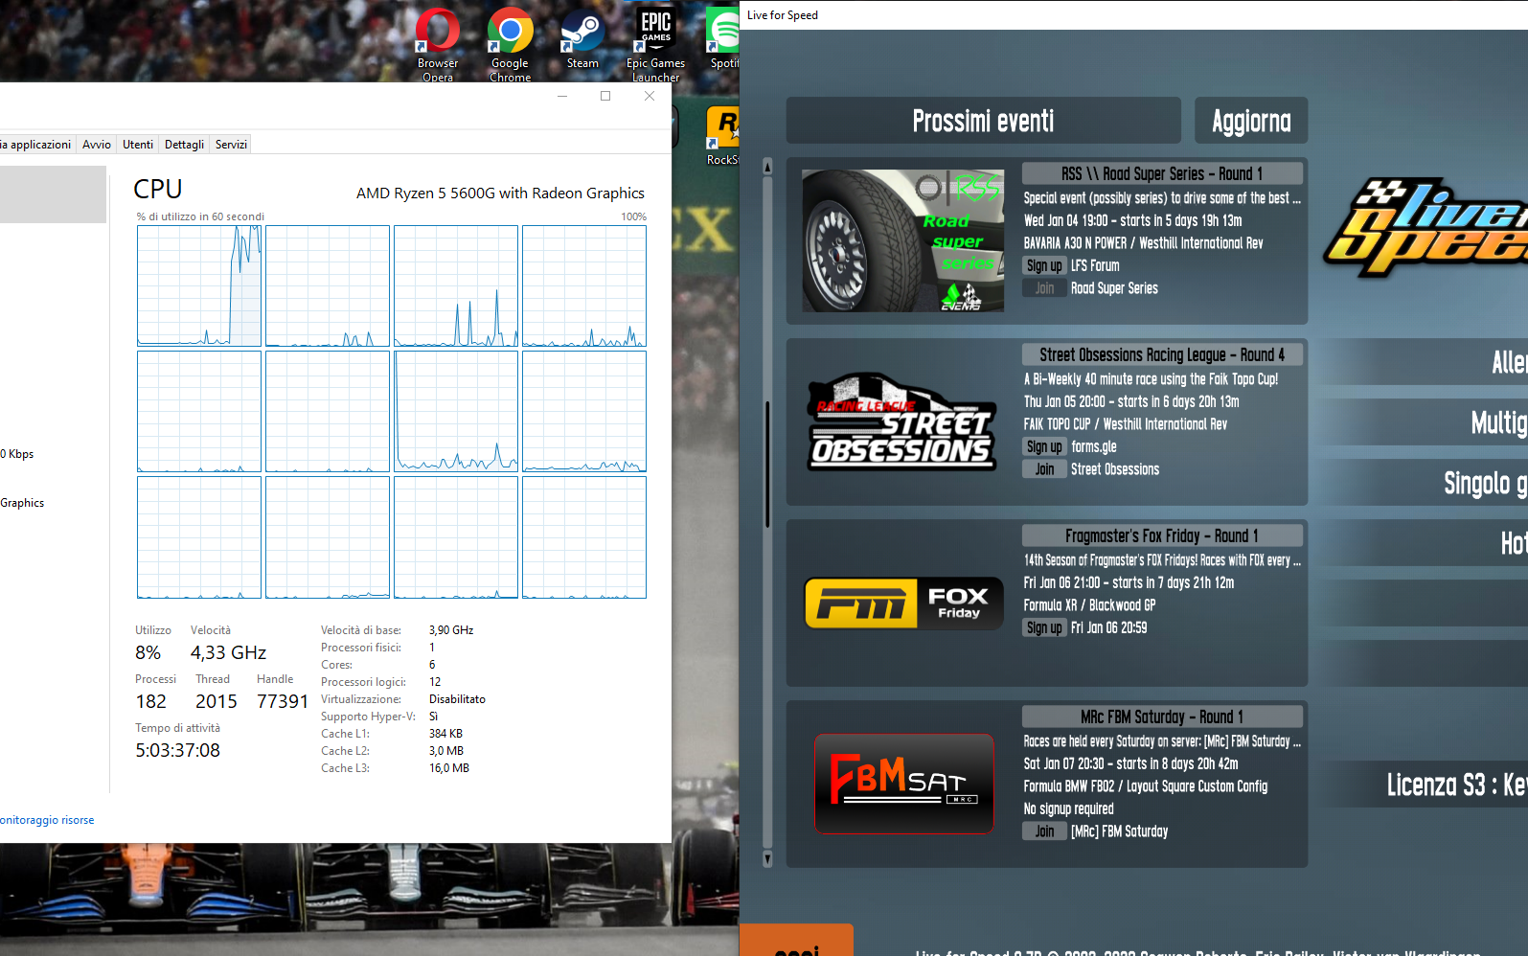The image size is (1528, 956).
Task: Select the 0 Kbps network item in sidebar
Action: coord(17,454)
